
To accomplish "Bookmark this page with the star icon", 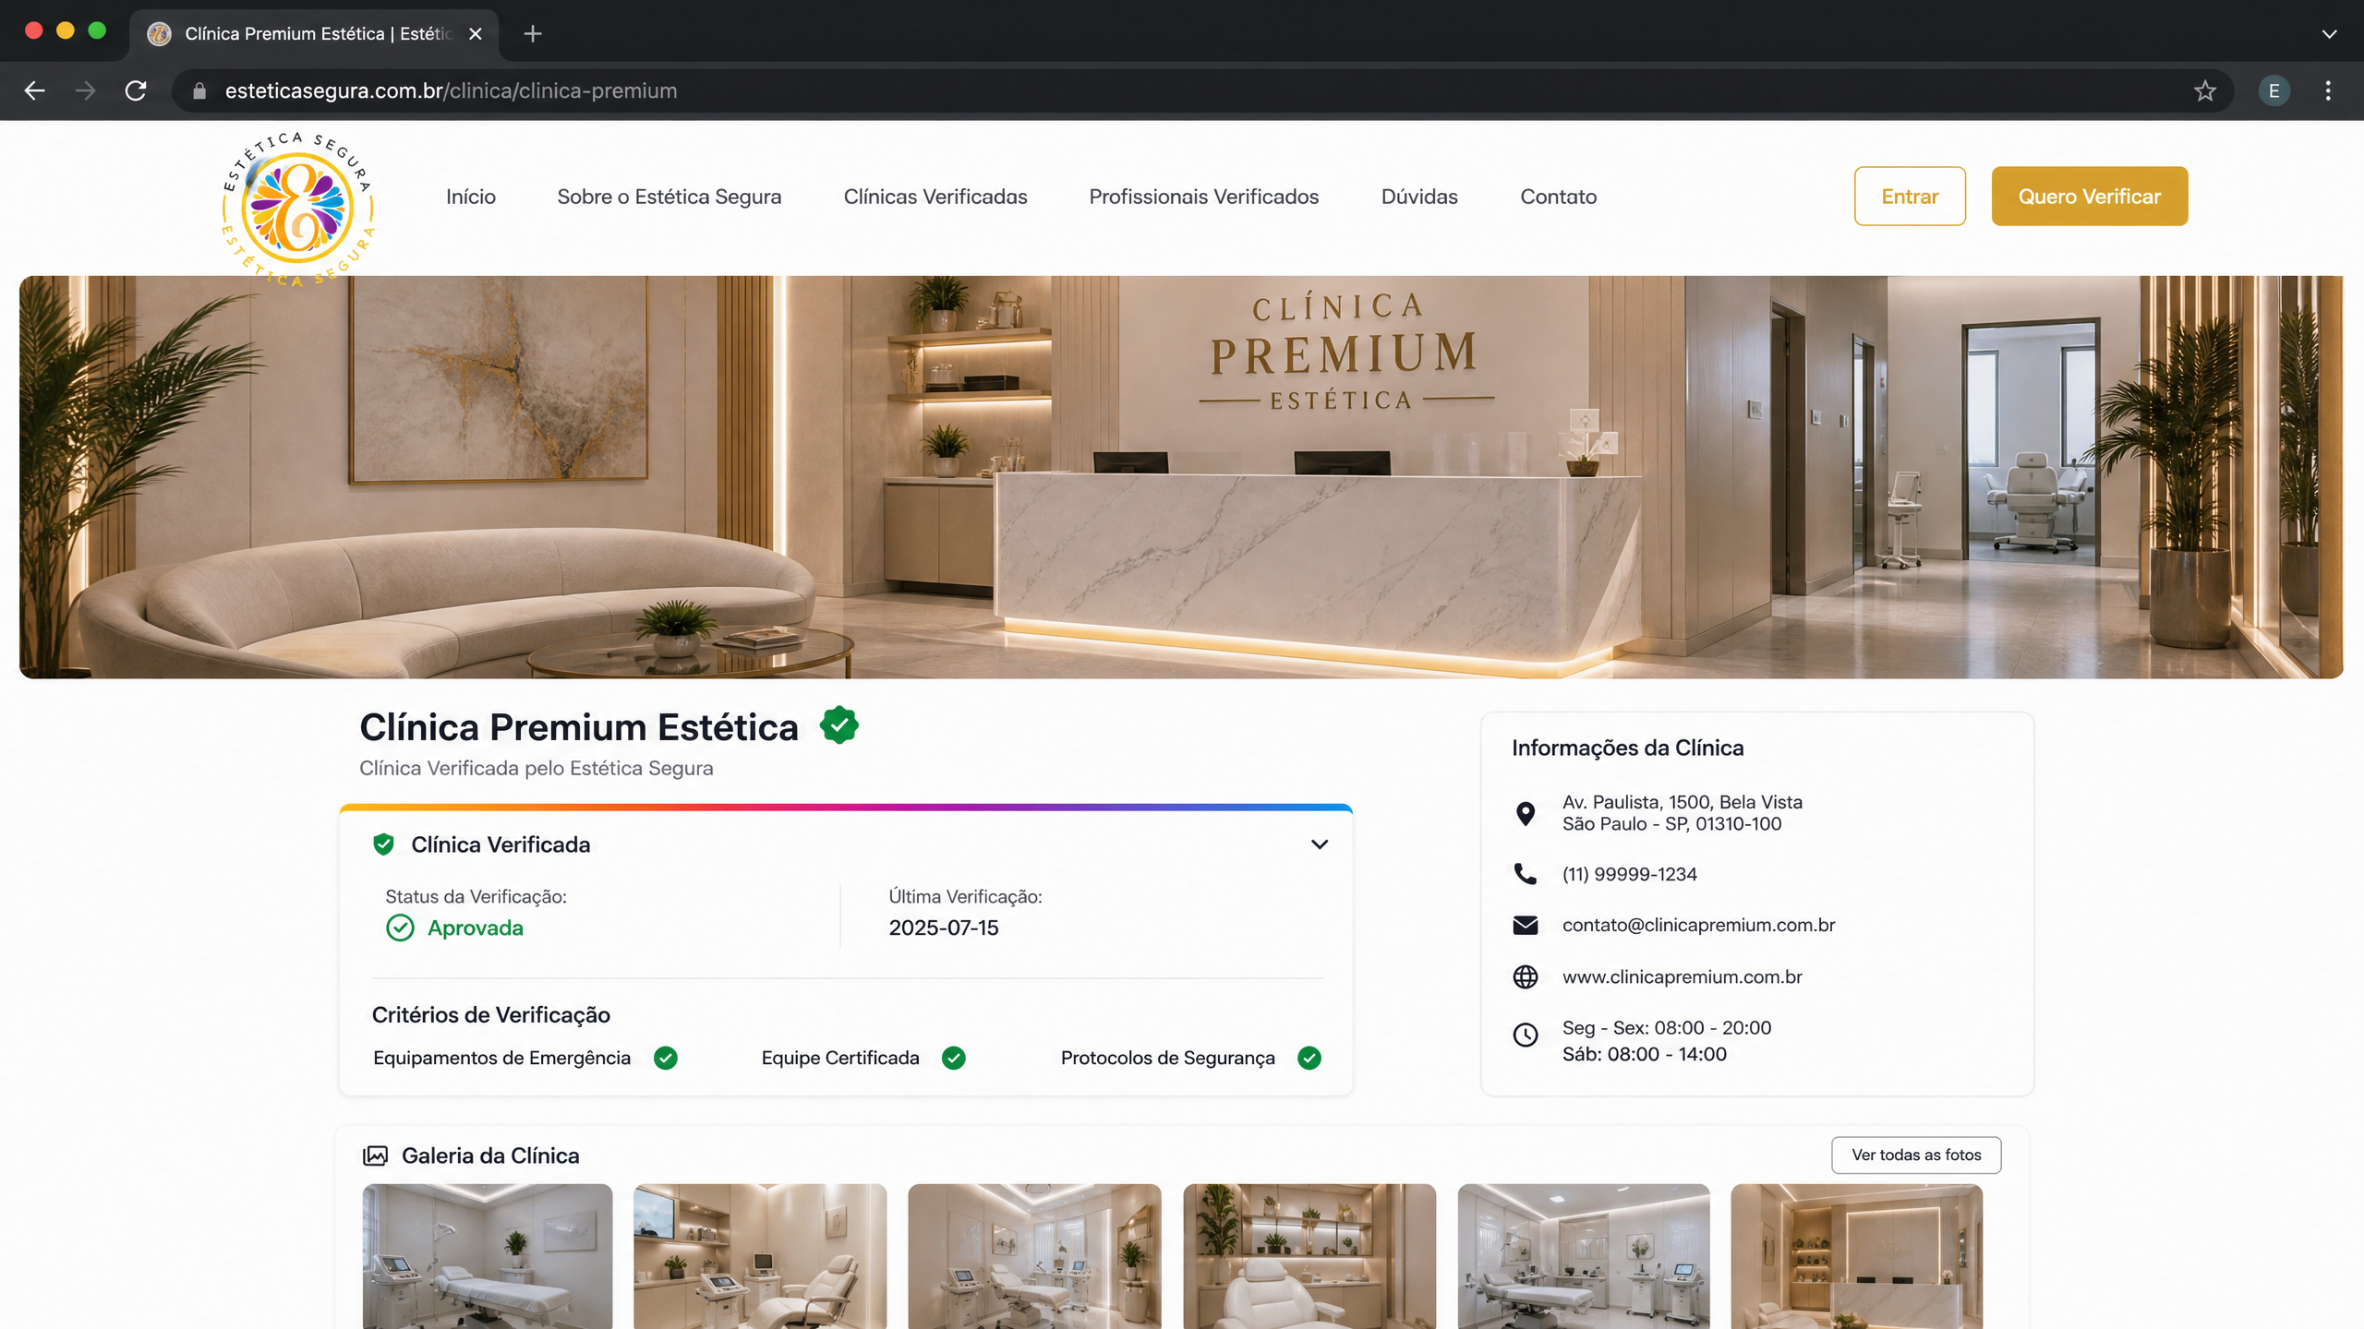I will [2205, 90].
